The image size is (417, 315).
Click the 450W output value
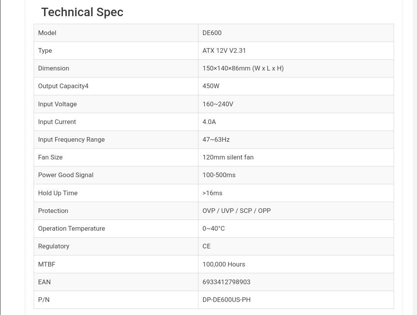click(x=211, y=86)
